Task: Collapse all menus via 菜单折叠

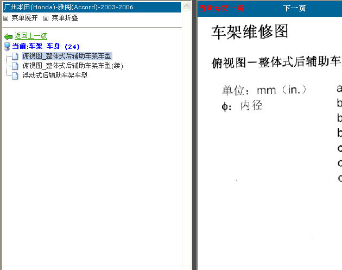Action: pyautogui.click(x=65, y=18)
